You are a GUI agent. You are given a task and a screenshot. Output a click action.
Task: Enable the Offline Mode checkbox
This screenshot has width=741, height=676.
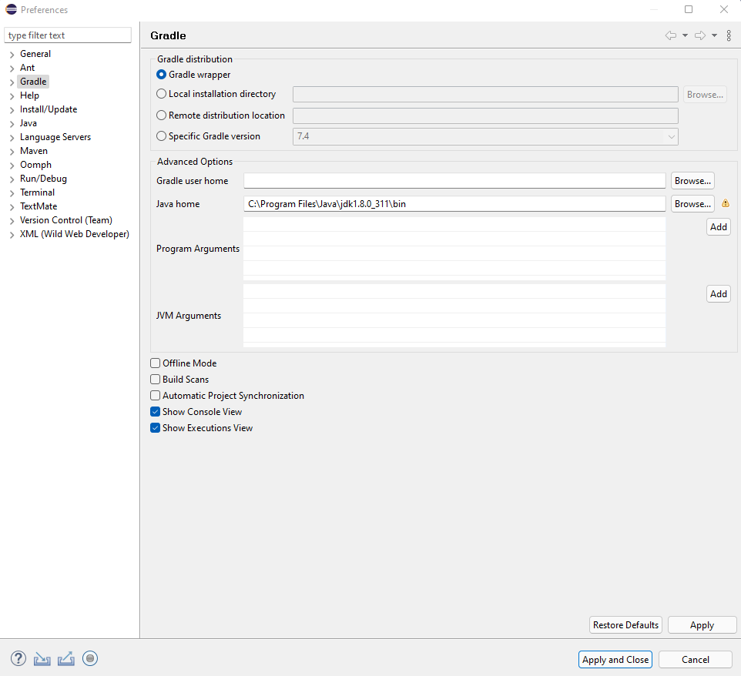(156, 363)
